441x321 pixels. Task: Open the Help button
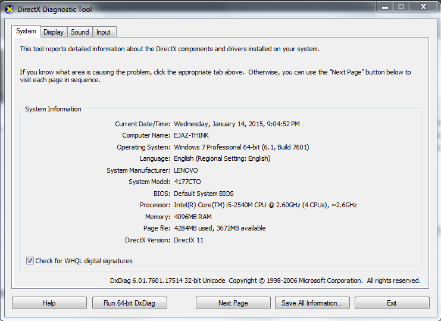click(49, 303)
